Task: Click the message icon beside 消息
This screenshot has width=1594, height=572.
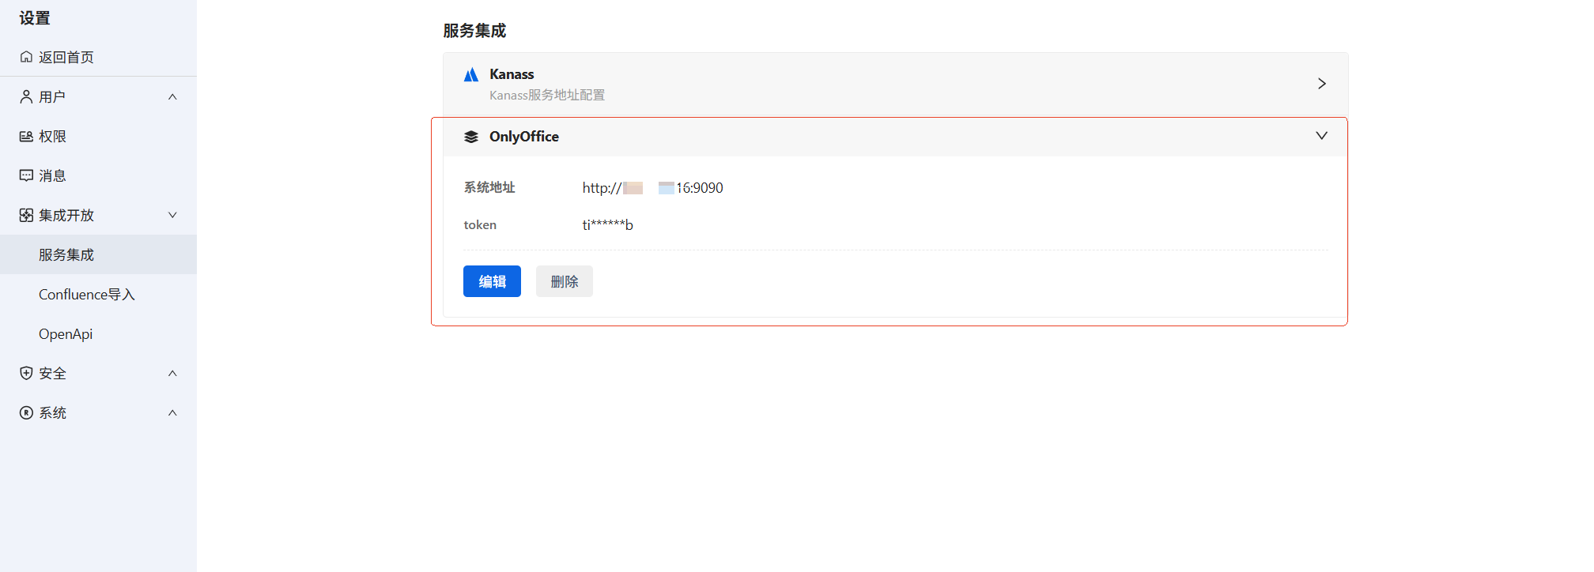Action: 26,175
